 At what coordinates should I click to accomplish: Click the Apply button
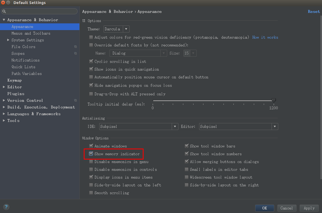[x=309, y=208]
